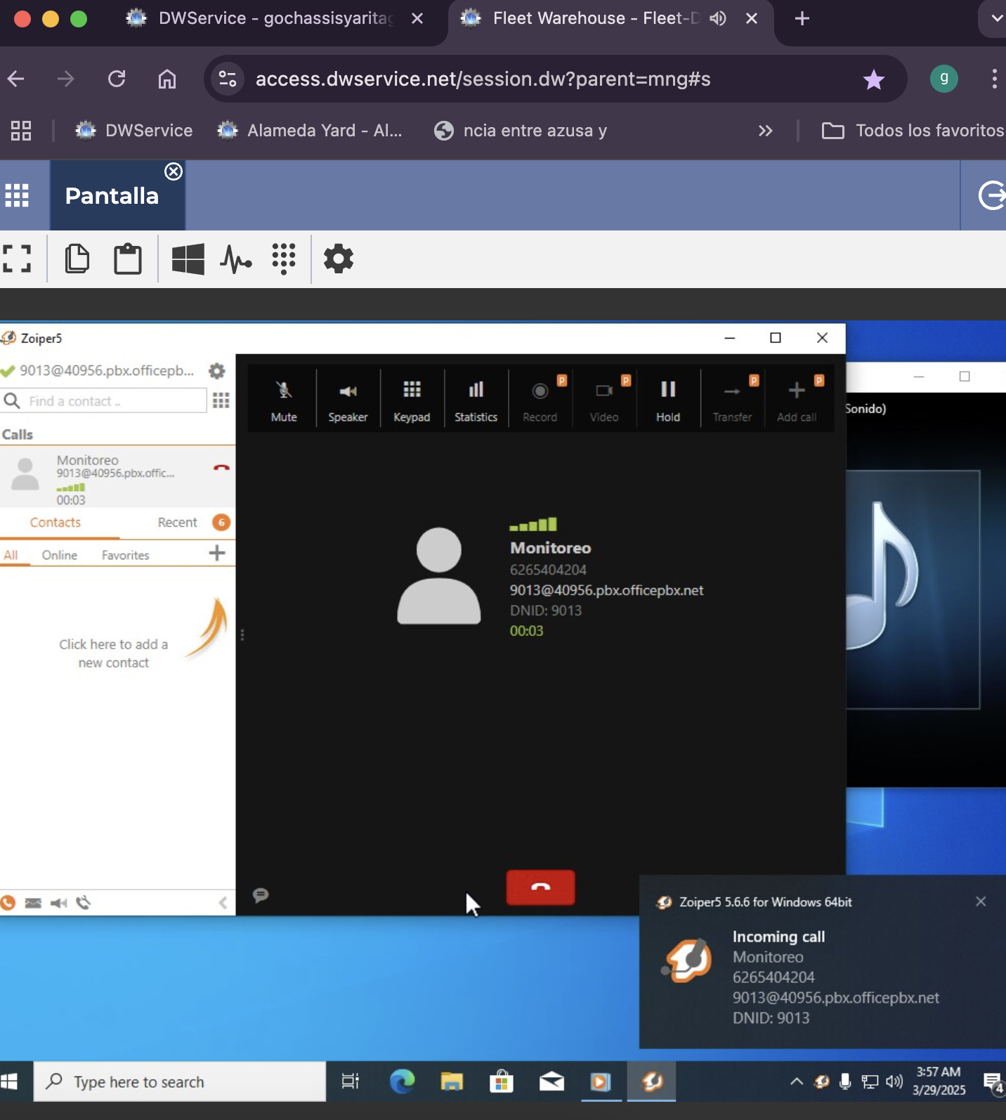This screenshot has width=1006, height=1120.
Task: Open Zoiper from the taskbar
Action: [652, 1081]
